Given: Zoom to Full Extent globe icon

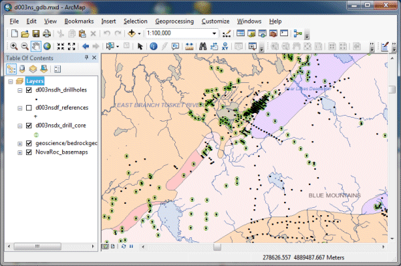Looking at the screenshot, I should (x=47, y=46).
